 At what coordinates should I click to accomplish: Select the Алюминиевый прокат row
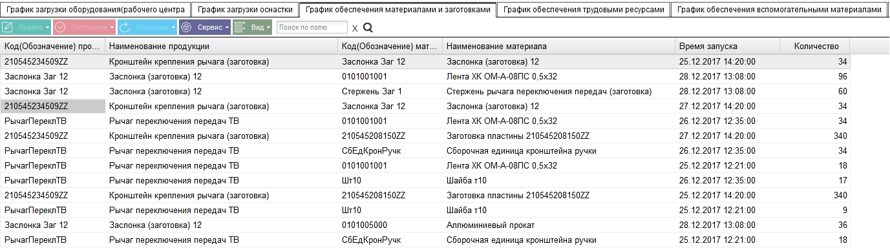coord(425,225)
